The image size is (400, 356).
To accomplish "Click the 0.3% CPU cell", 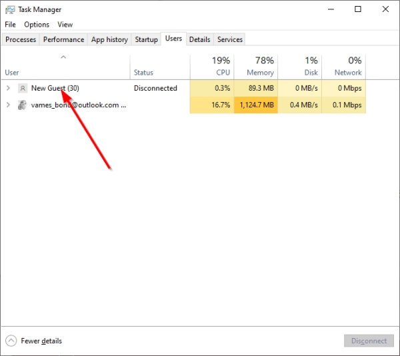I will pos(212,88).
